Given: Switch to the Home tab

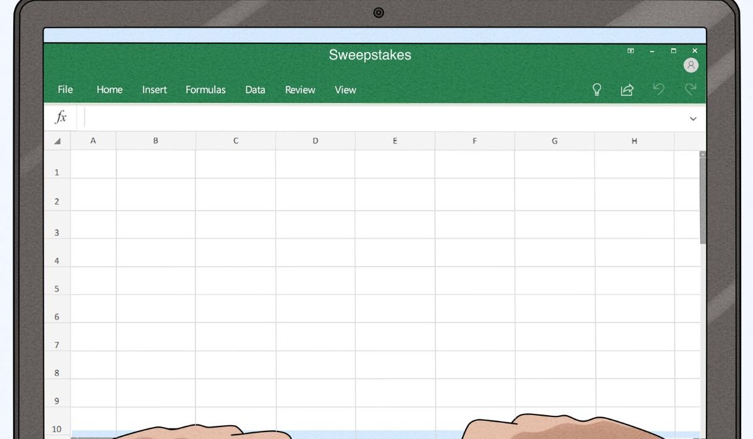Looking at the screenshot, I should click(x=109, y=90).
